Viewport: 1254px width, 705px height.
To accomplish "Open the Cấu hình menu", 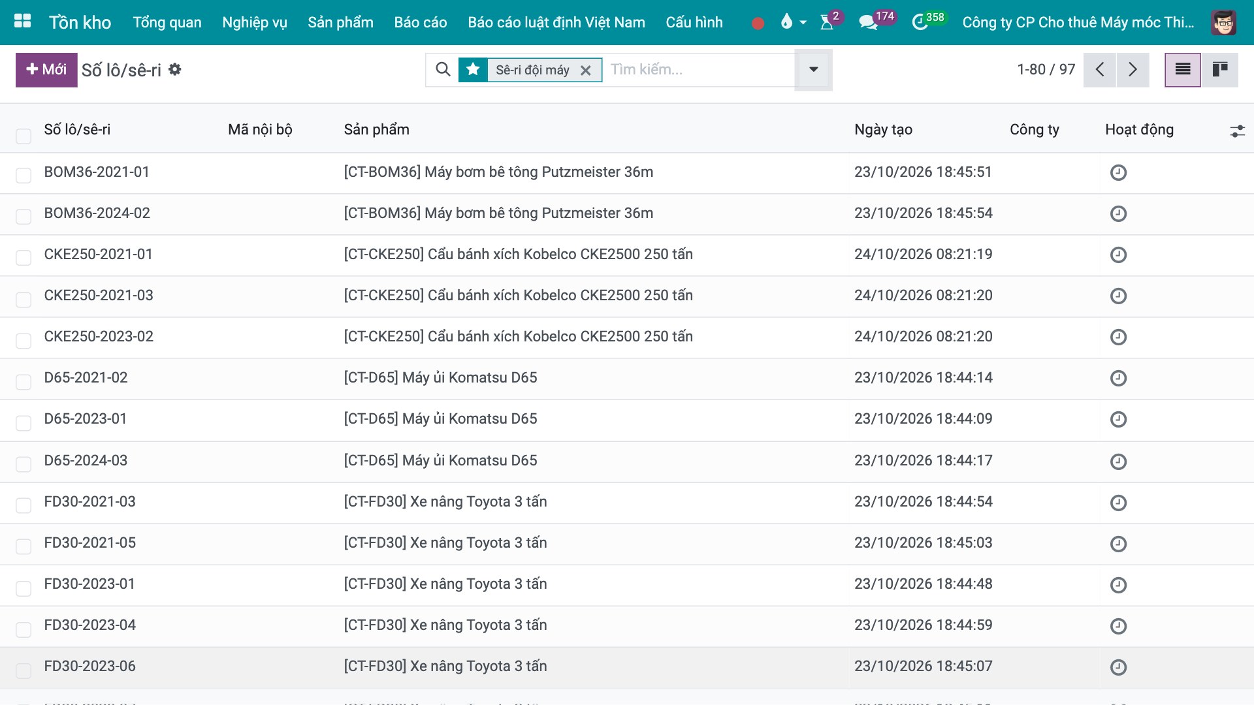I will [x=694, y=22].
